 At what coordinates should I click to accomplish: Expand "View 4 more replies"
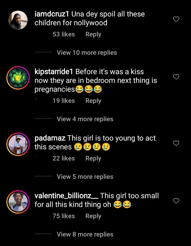pyautogui.click(x=85, y=119)
